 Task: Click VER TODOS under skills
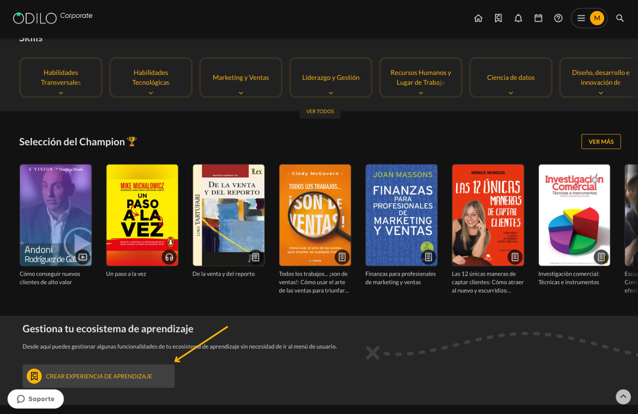pos(320,111)
